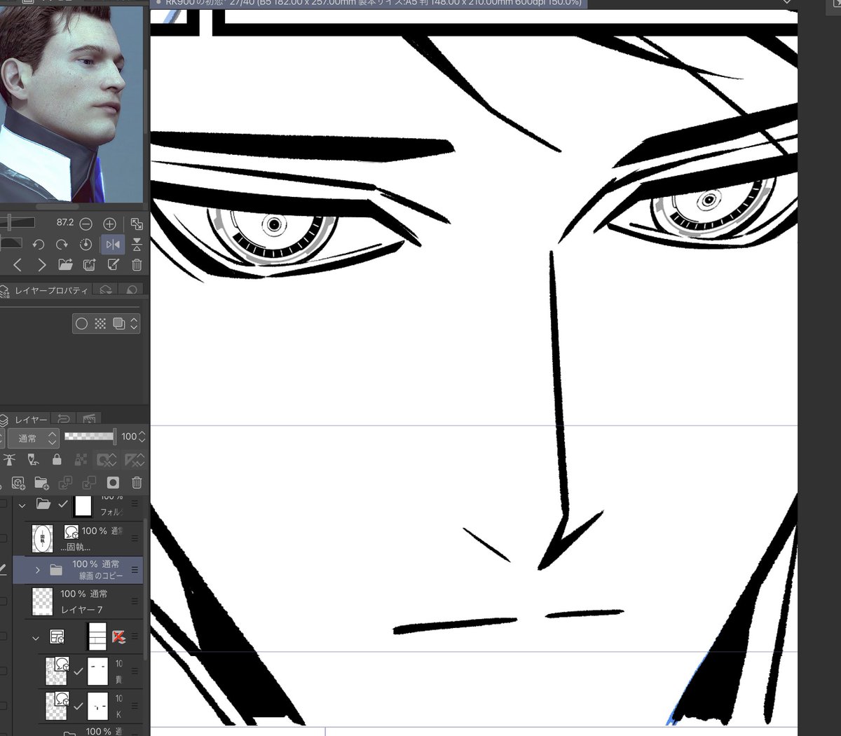Click レイヤー7 transparent thumbnail

coord(43,601)
